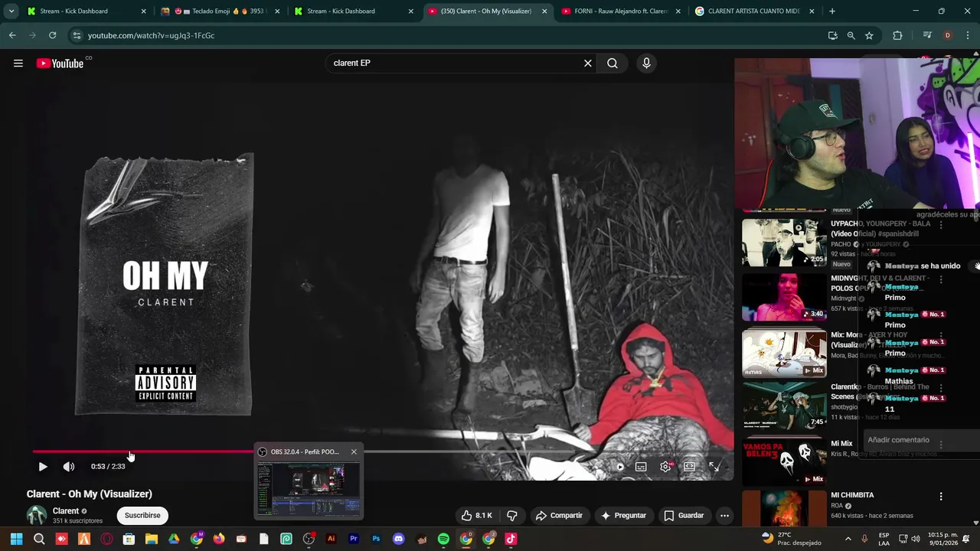Viewport: 980px width, 551px height.
Task: Open the Preguntar AI button
Action: (623, 515)
